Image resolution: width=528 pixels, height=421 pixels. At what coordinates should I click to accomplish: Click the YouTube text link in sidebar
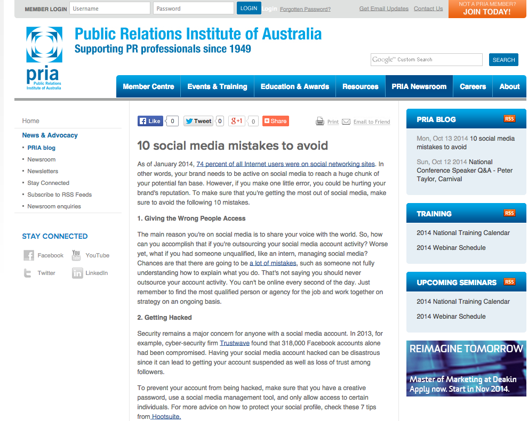(x=97, y=255)
